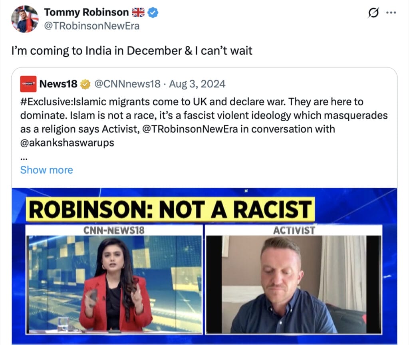The width and height of the screenshot is (409, 345).
Task: Click News18's gold verified badge
Action: pos(85,84)
